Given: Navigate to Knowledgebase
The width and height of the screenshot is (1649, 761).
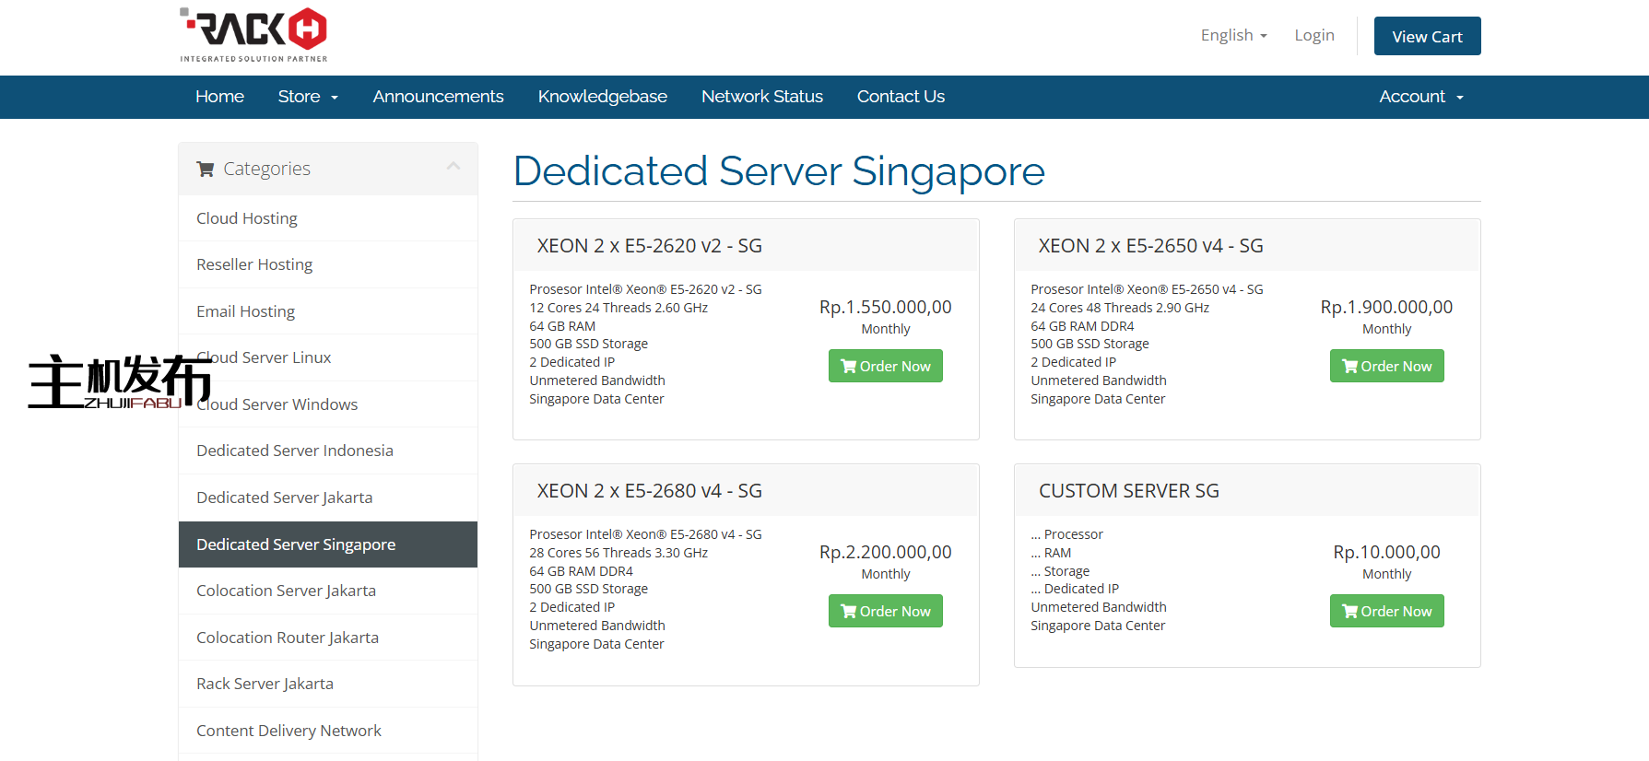Looking at the screenshot, I should 602,97.
